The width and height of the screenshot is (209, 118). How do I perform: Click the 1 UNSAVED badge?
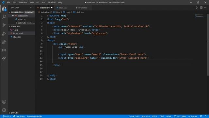[x=30, y=12]
